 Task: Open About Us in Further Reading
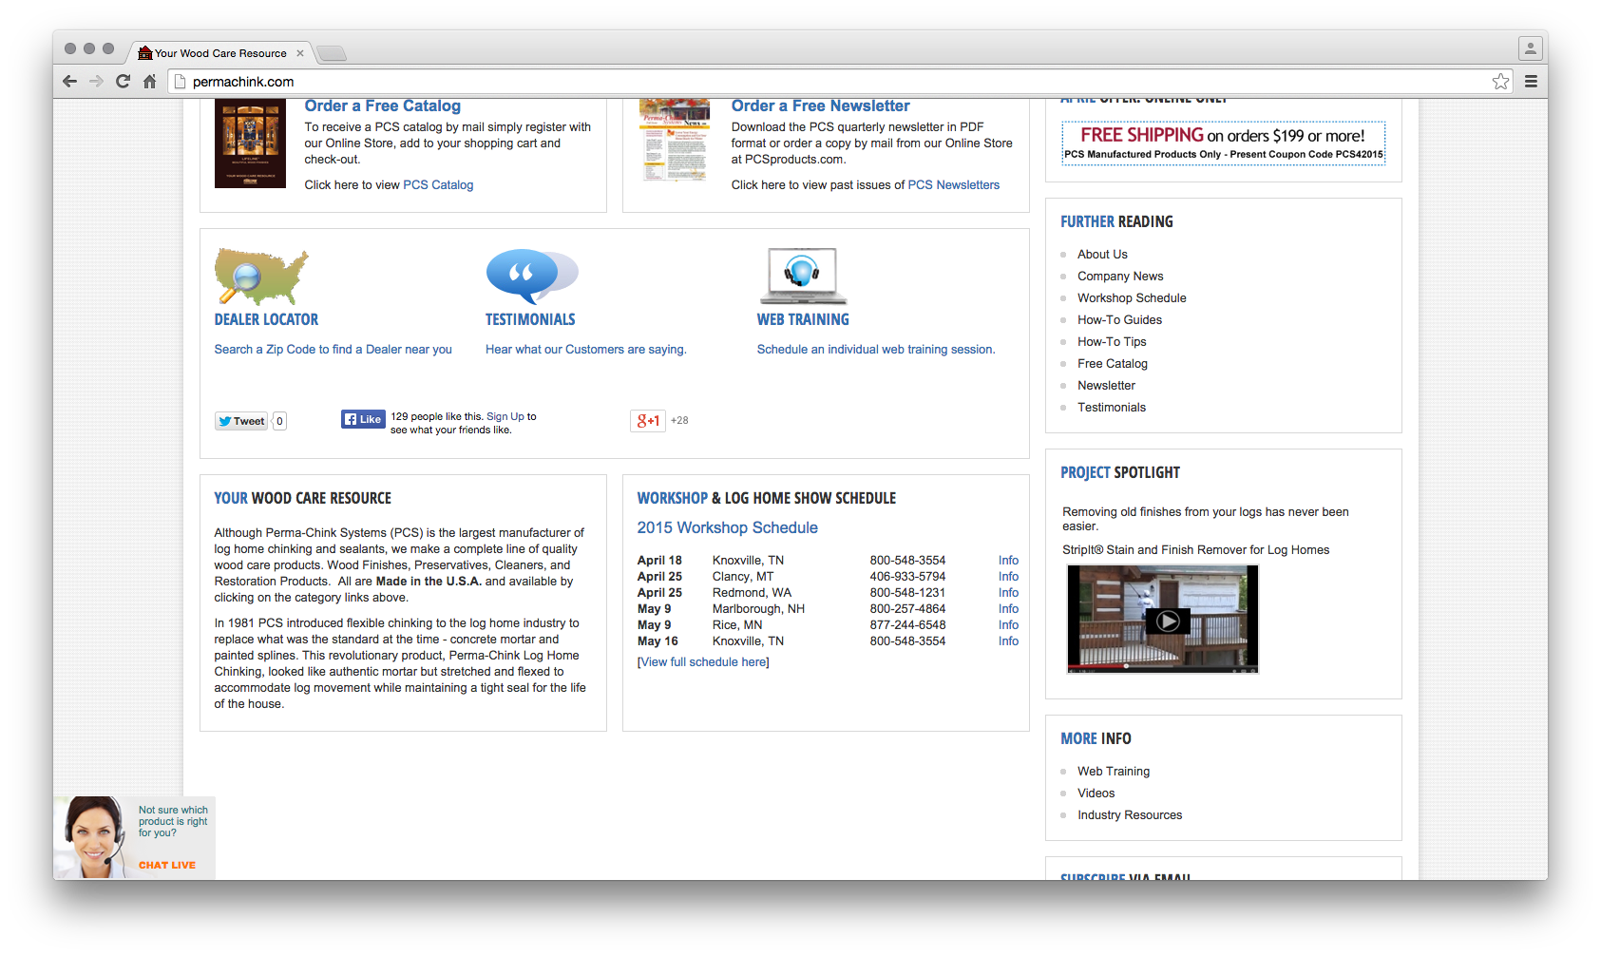1102,255
